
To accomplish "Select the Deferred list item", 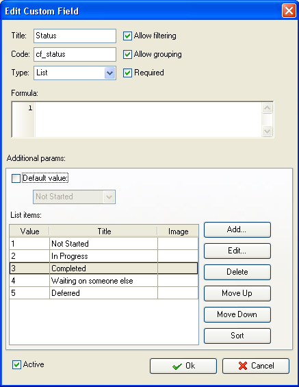I will tap(103, 293).
